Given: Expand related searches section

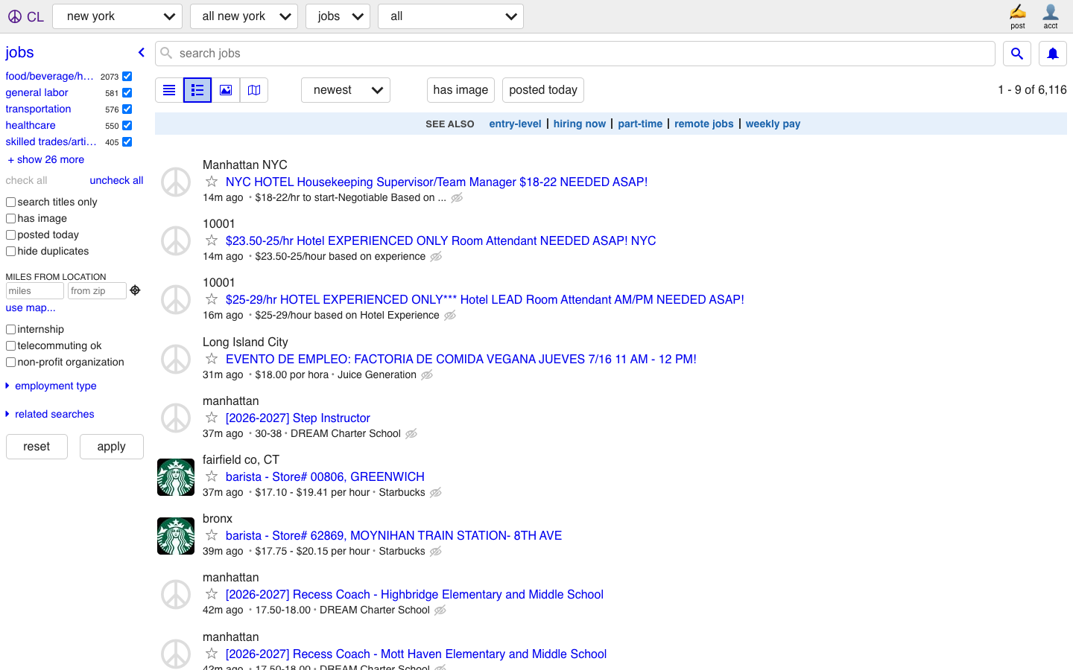Looking at the screenshot, I should click(50, 414).
